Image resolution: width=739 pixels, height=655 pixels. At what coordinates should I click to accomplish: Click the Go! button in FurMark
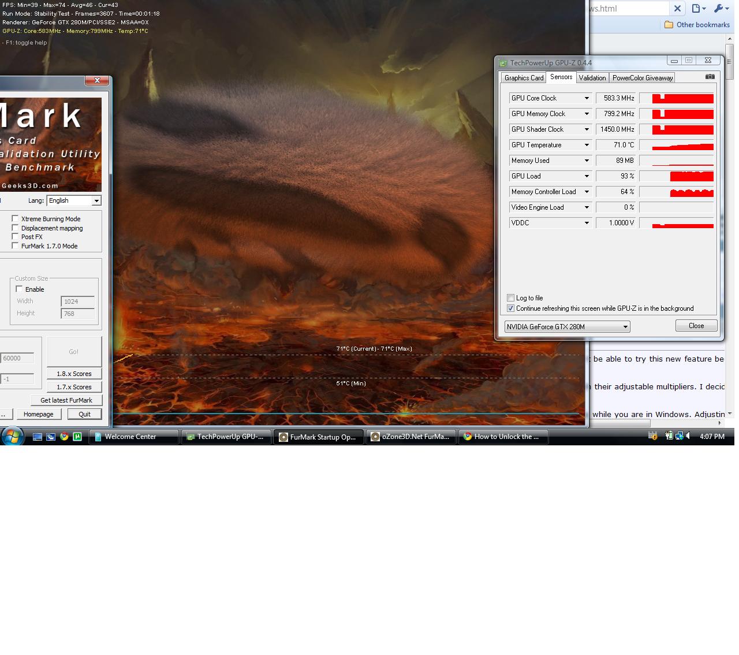74,351
